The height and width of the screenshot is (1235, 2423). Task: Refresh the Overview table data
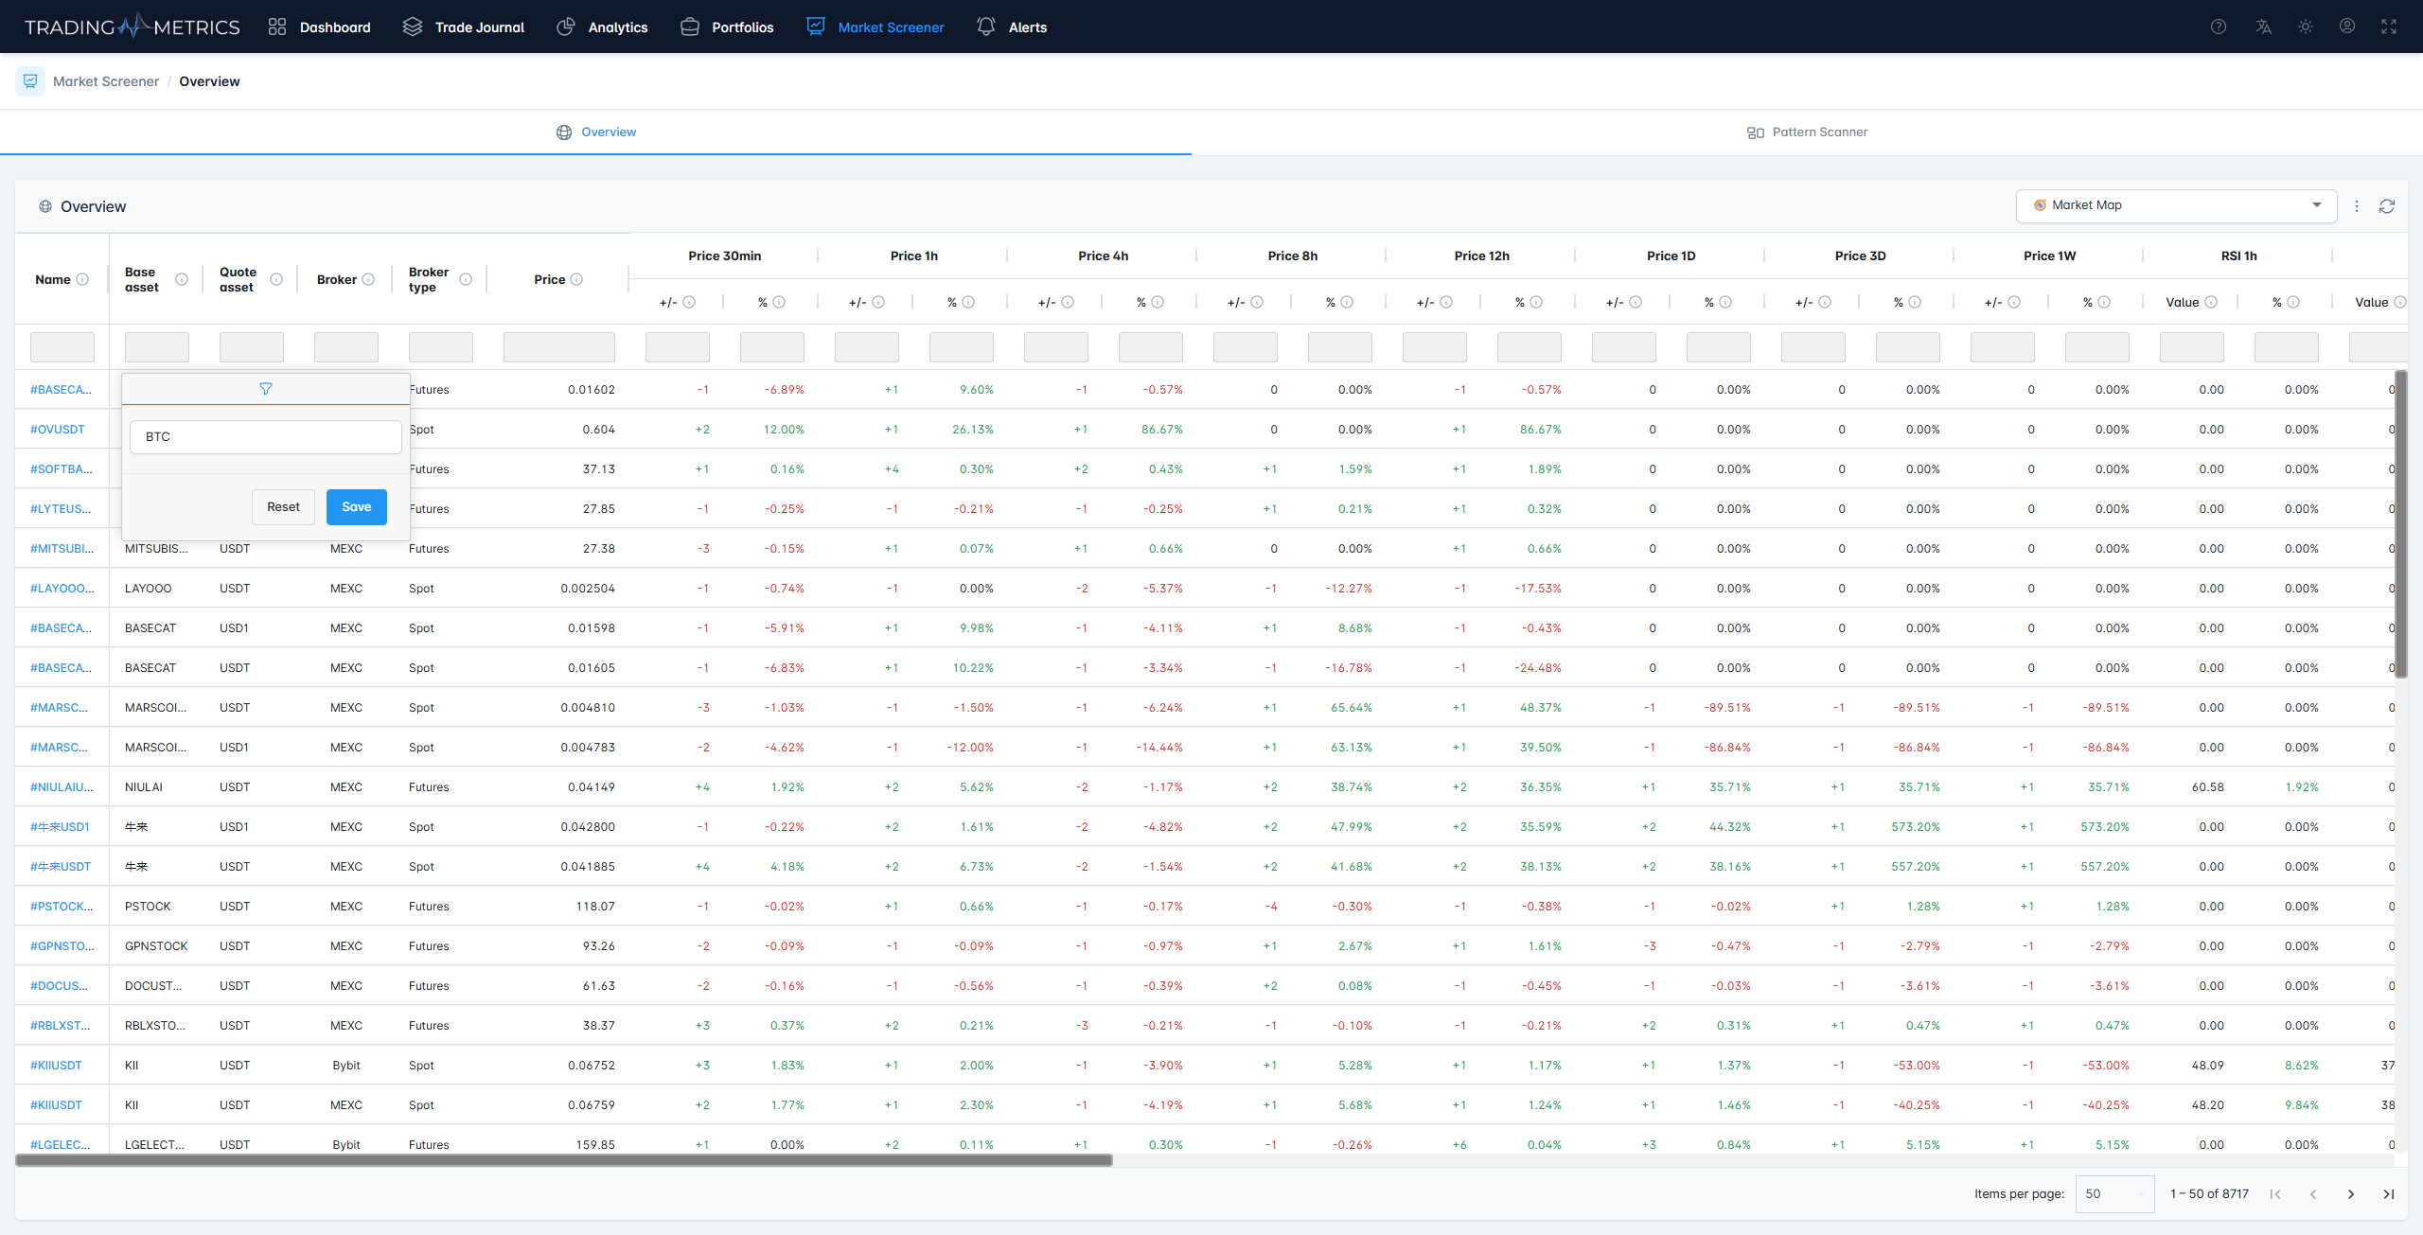(2387, 206)
